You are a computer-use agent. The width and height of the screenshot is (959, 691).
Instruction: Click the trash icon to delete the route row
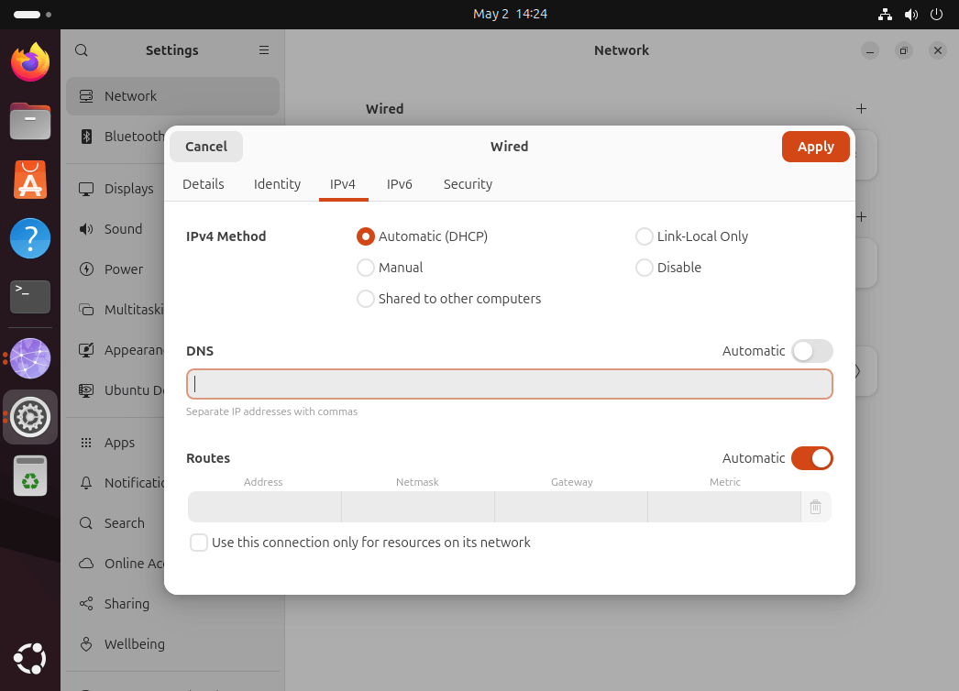pos(815,507)
